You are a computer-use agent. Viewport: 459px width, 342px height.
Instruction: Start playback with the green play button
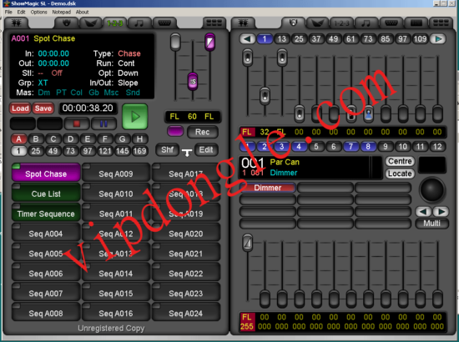coord(134,117)
